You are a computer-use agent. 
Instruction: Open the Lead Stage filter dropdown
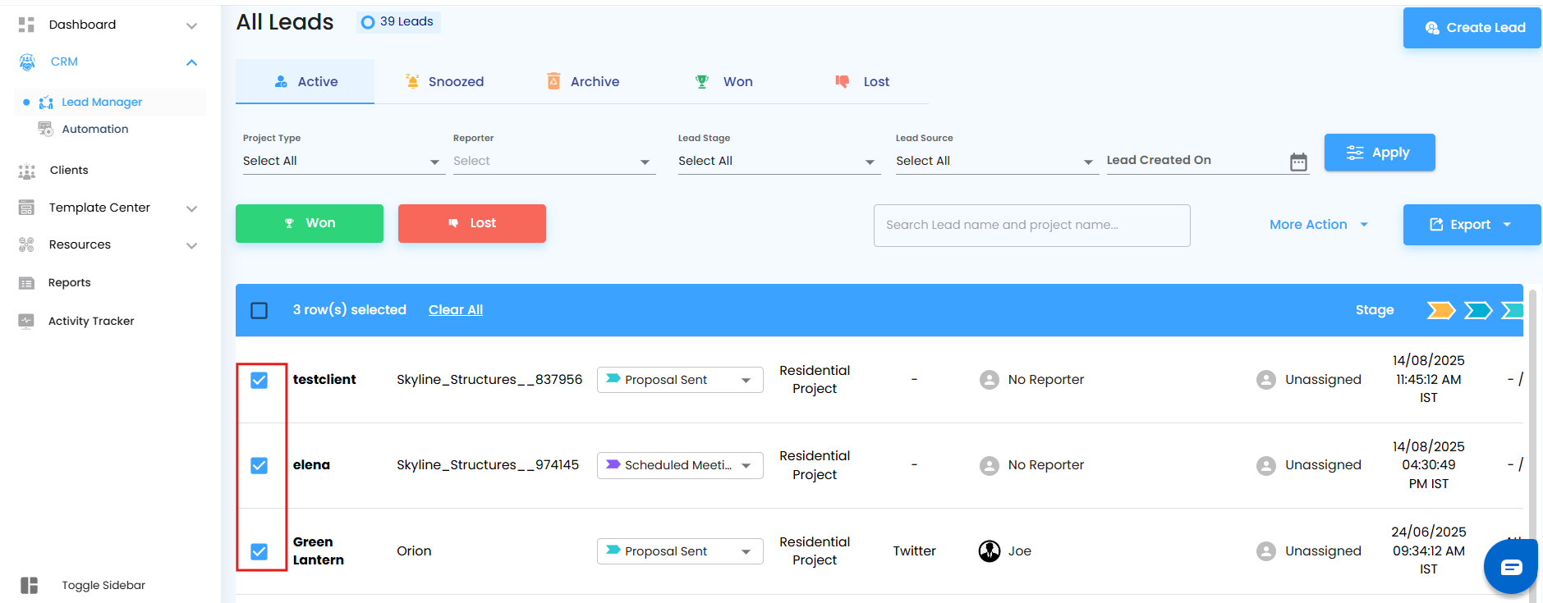coord(777,161)
